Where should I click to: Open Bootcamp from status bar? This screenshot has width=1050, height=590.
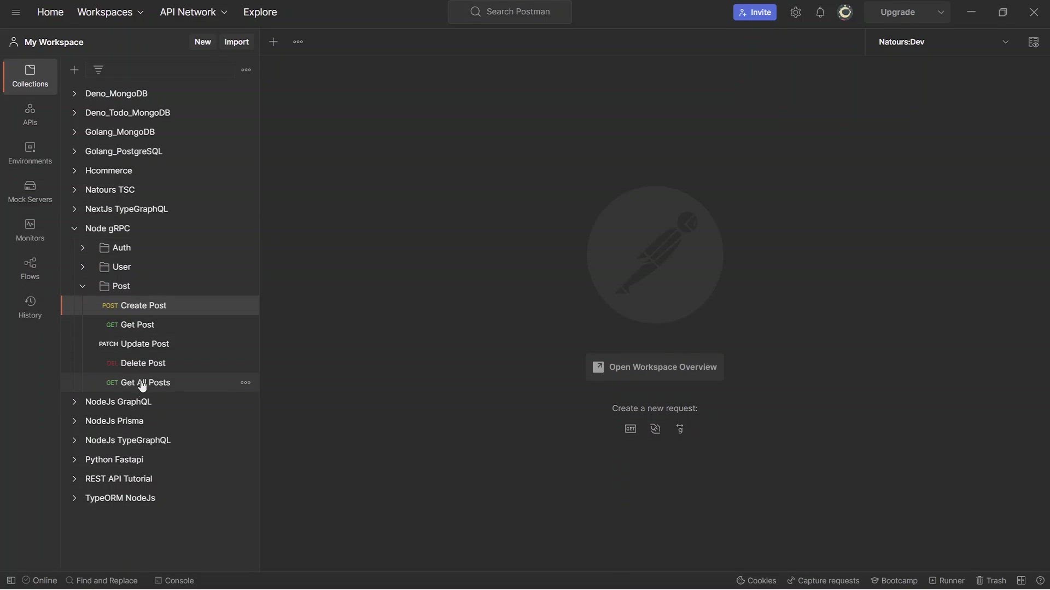coord(894,581)
